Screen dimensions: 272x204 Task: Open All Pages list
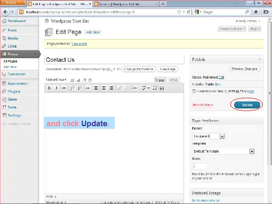pos(10,61)
